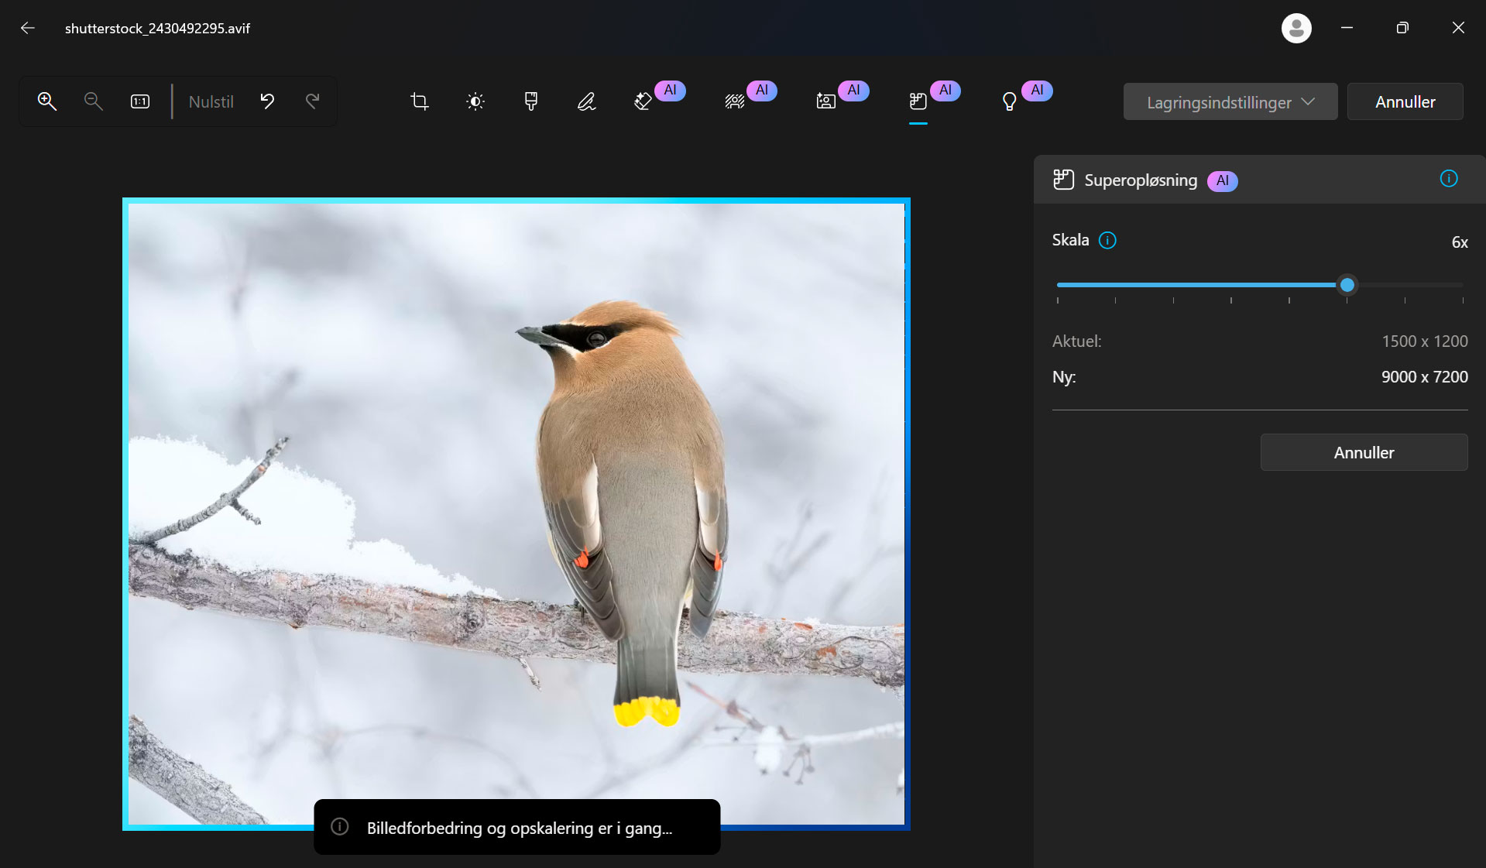Click the zoom out magnifier icon
The width and height of the screenshot is (1486, 868).
click(x=93, y=101)
